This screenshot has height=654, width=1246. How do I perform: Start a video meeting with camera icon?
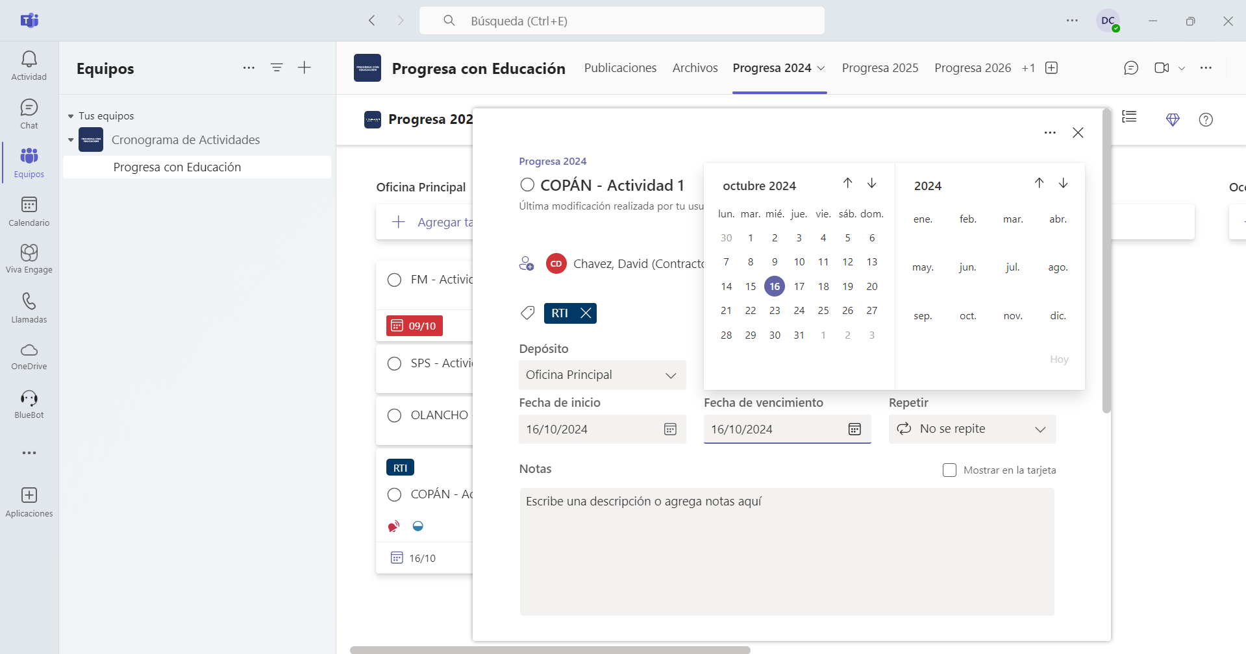[x=1162, y=68]
